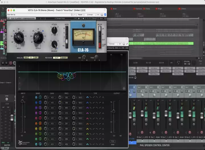Select ratio ALL button on CLA-76
This screenshot has height=150, width=205.
[x=67, y=45]
